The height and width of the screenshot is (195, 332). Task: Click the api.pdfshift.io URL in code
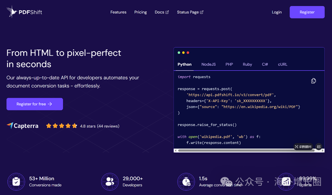[231, 95]
